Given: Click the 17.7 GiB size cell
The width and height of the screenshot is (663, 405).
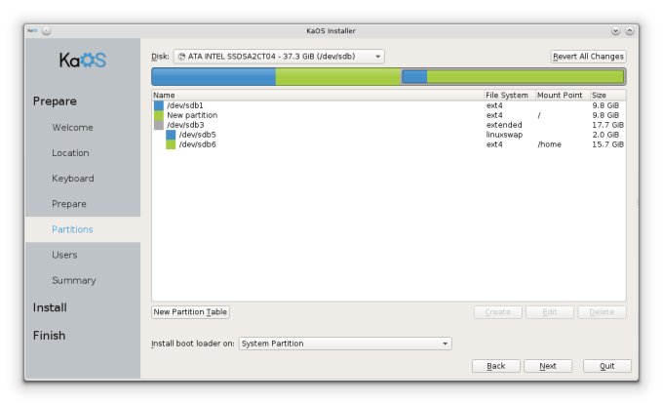Looking at the screenshot, I should pos(607,125).
